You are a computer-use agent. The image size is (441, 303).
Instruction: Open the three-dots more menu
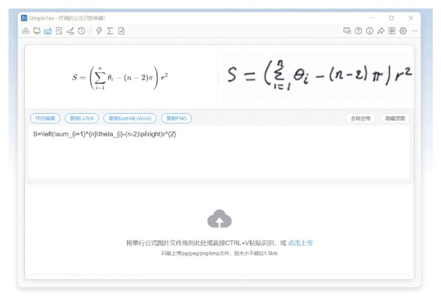415,31
